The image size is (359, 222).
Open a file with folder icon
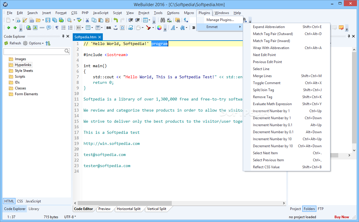pyautogui.click(x=38, y=20)
